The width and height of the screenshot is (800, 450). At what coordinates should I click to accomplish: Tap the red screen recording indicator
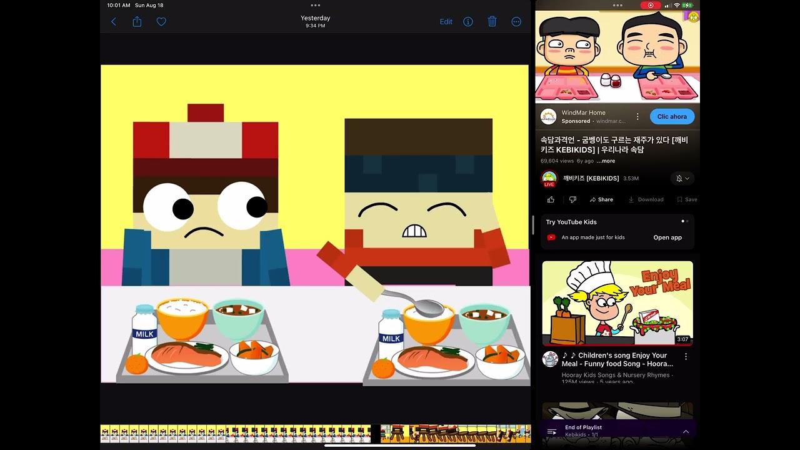tap(650, 5)
